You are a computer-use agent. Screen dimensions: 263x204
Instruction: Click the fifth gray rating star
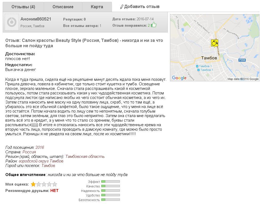click(55, 184)
